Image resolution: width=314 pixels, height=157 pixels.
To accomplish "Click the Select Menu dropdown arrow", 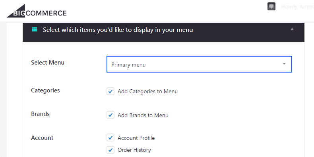I will [284, 64].
